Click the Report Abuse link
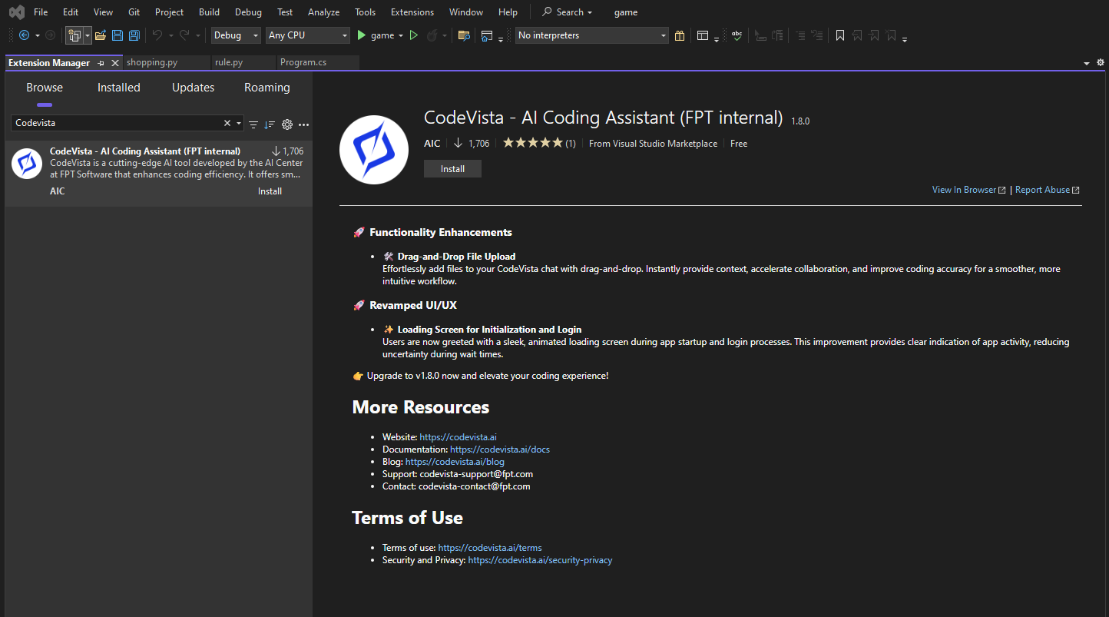Screen dimensions: 1109x617 tap(1047, 190)
